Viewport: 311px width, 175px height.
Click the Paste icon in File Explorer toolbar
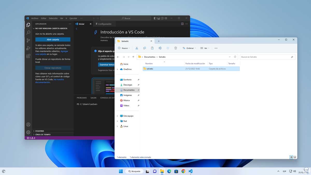click(x=152, y=48)
